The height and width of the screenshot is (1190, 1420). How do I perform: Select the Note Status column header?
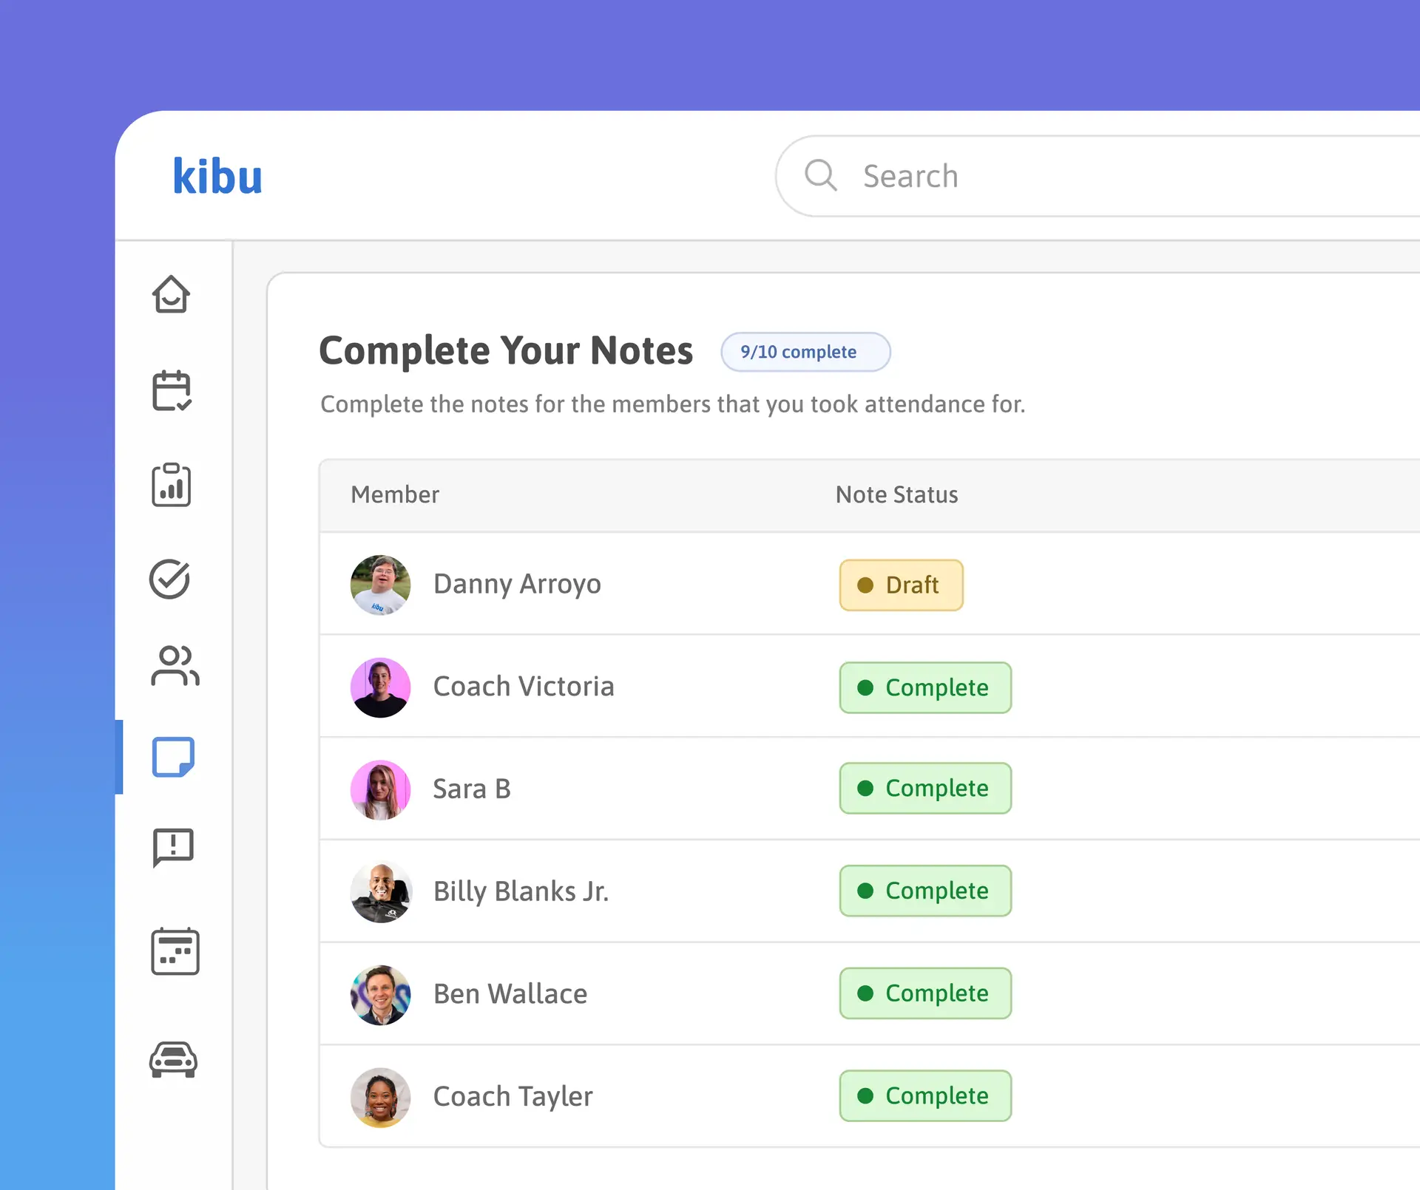pos(896,494)
